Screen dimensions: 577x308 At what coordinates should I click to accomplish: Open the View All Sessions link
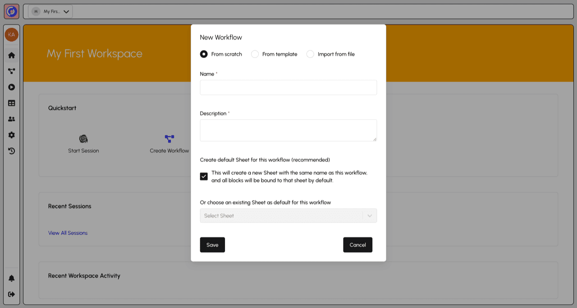click(68, 232)
